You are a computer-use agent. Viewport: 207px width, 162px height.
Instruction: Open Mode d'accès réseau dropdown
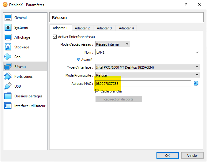[113, 44]
